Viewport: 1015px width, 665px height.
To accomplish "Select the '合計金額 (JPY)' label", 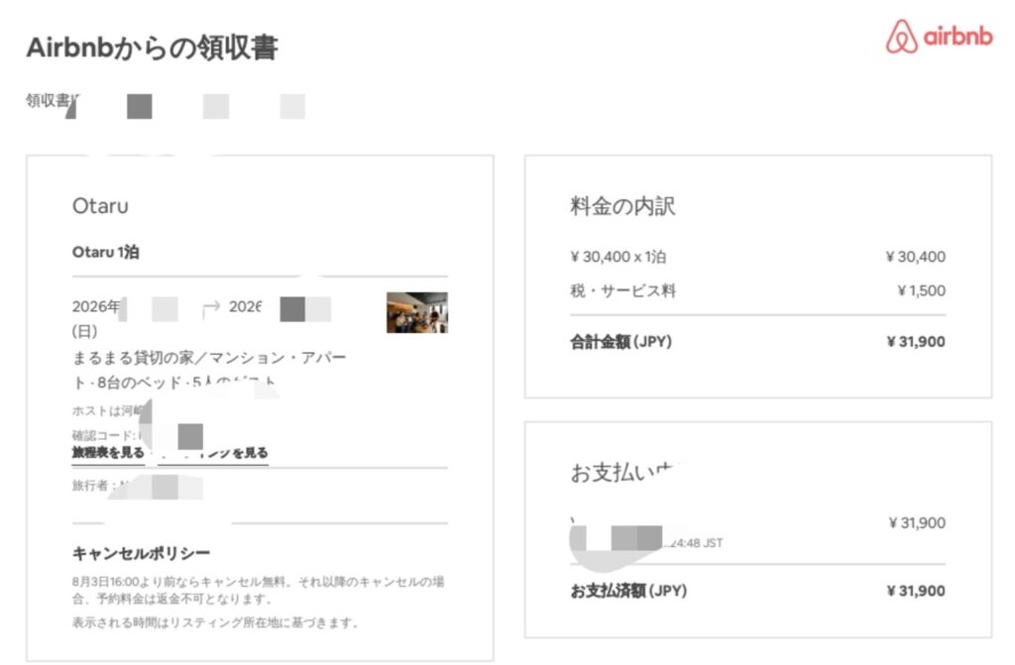I will [x=620, y=341].
